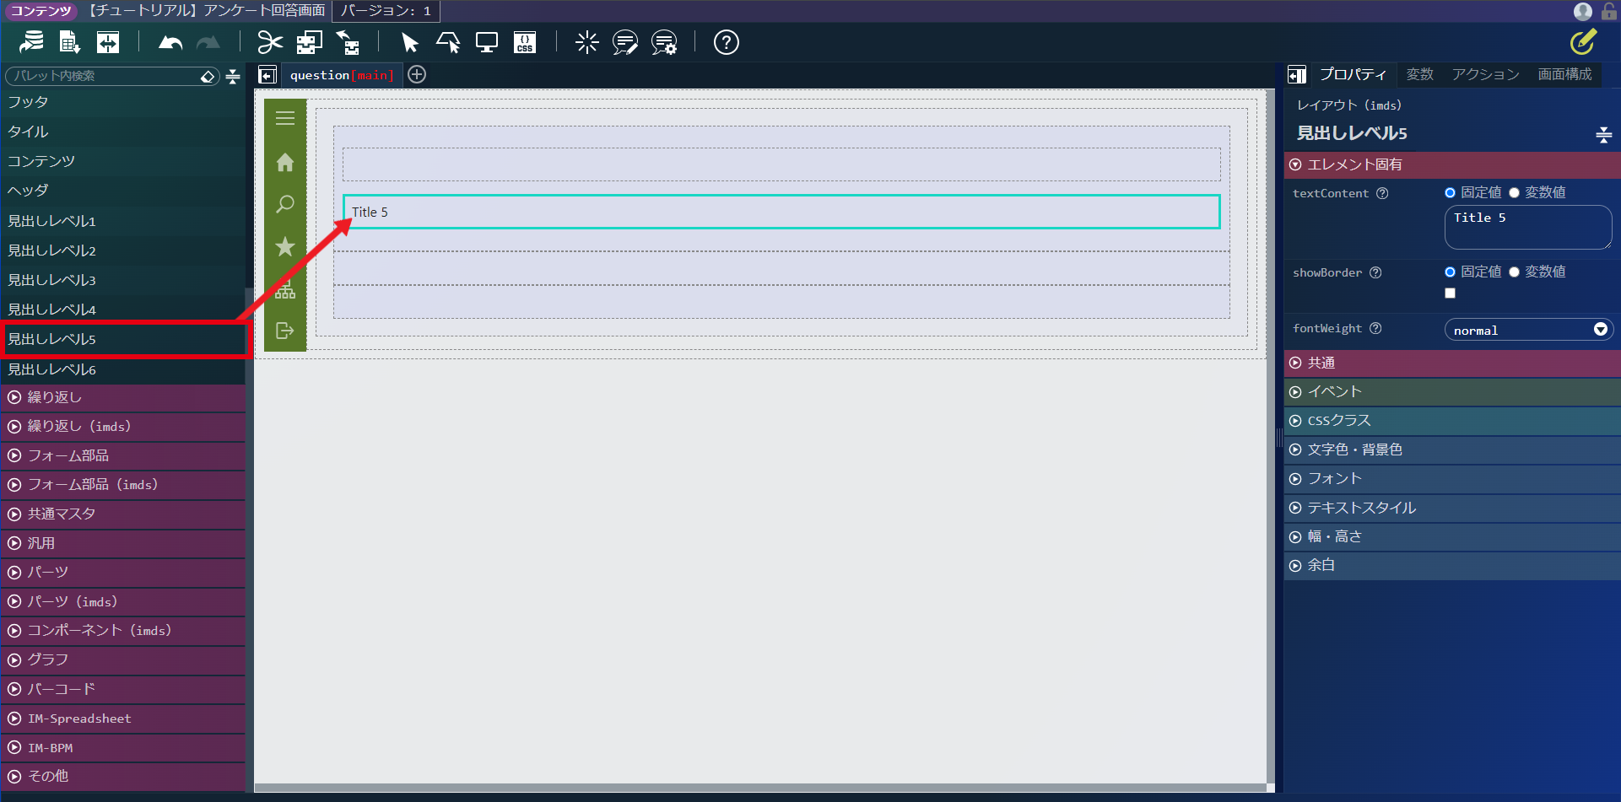
Task: Click the コンテンツ label button
Action: (41, 11)
